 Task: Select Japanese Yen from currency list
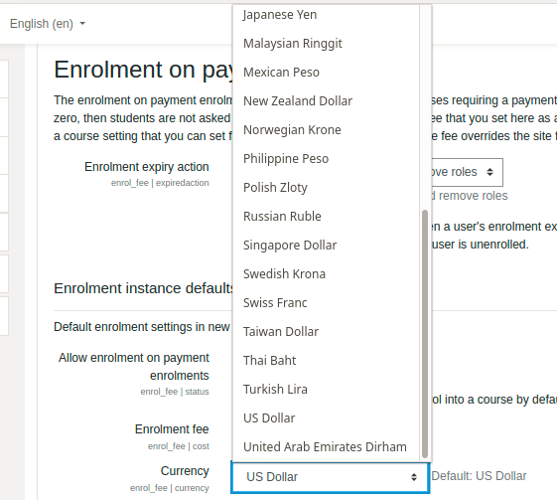pos(326,15)
